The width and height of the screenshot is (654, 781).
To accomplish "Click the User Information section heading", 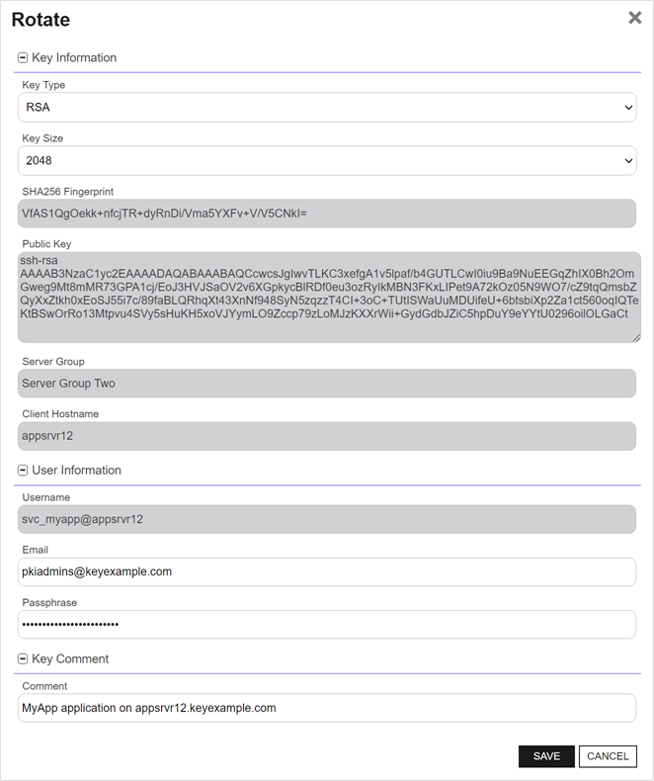I will point(76,471).
